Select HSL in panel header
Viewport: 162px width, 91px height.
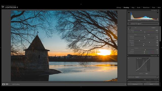pyautogui.click(x=145, y=80)
